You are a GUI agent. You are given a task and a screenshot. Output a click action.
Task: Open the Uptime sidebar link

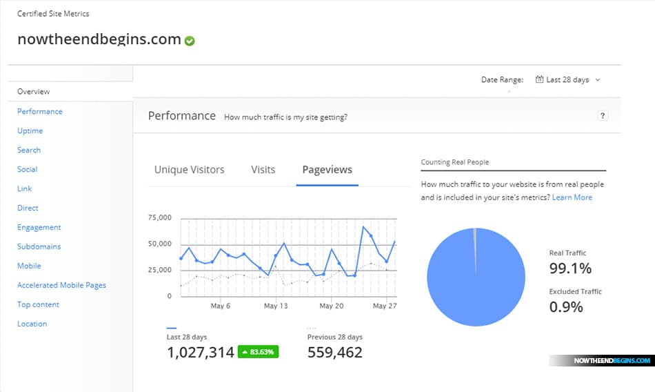(30, 130)
